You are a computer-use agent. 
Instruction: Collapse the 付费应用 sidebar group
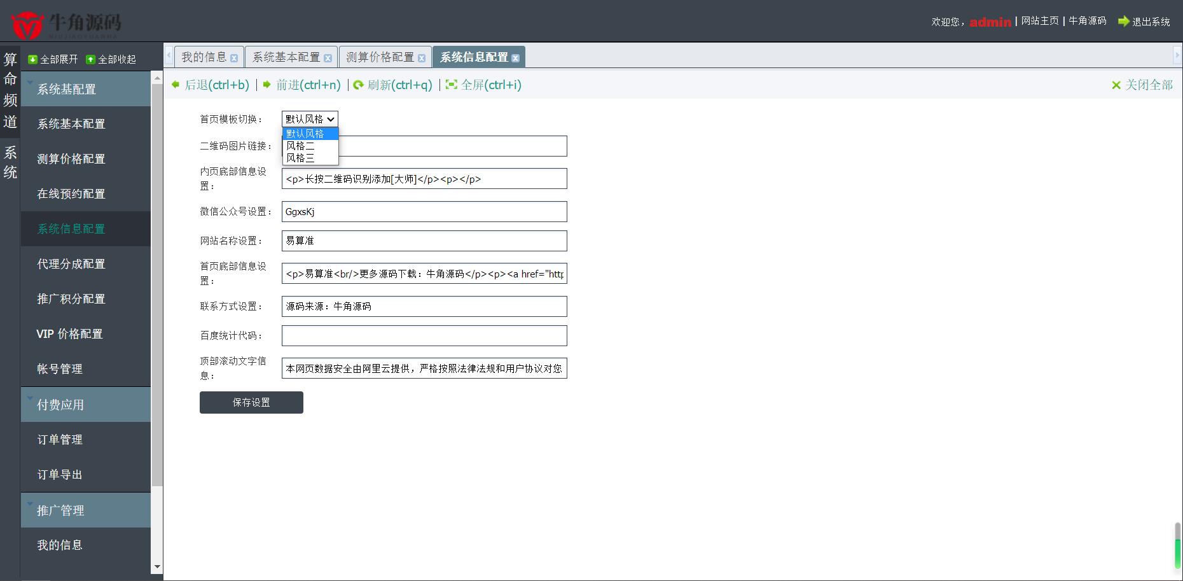click(x=86, y=405)
